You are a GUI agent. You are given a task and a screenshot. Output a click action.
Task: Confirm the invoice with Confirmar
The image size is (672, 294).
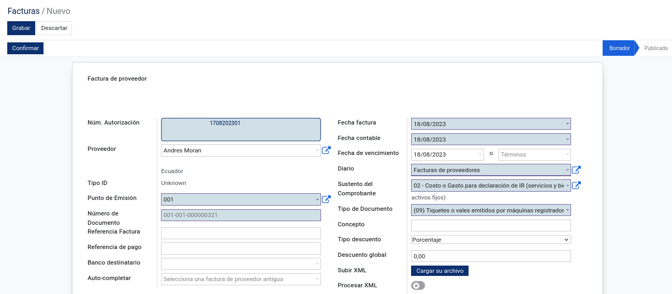pyautogui.click(x=25, y=48)
